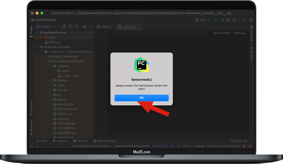Select behave.py in the tree

[63, 114]
